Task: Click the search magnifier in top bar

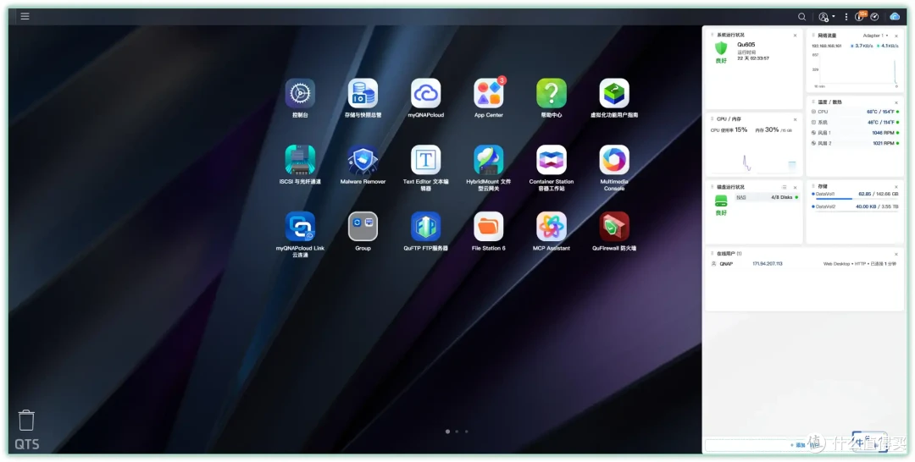Action: (801, 17)
